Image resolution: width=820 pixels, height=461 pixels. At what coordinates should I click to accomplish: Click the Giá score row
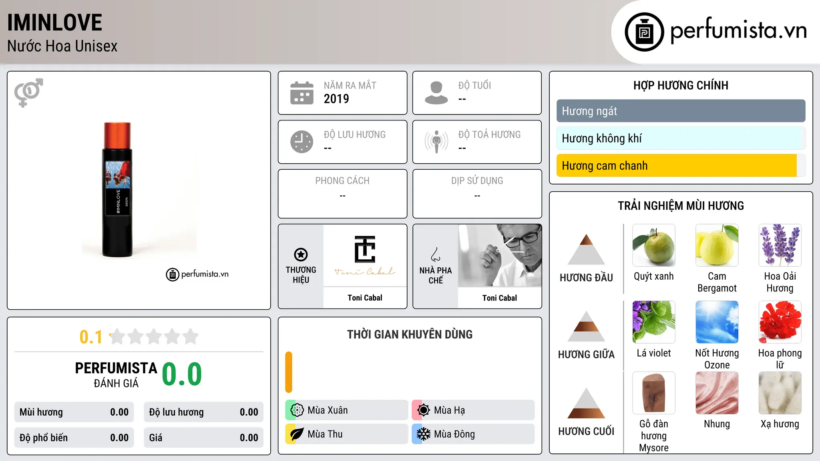203,438
